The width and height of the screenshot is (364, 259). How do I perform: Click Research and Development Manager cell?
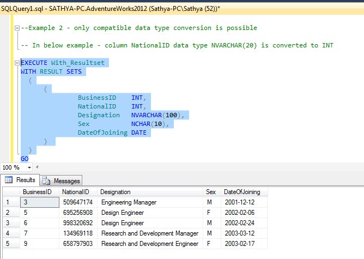(150, 233)
